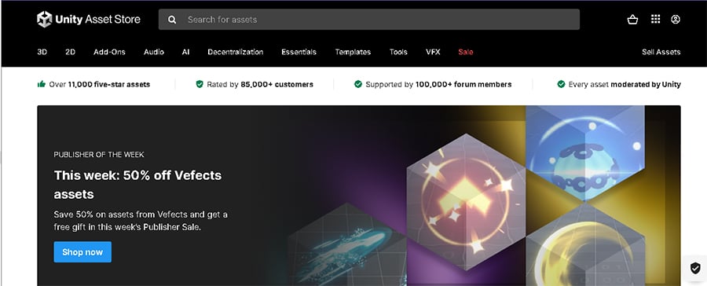
Task: Click the Sell Assets link
Action: click(661, 52)
